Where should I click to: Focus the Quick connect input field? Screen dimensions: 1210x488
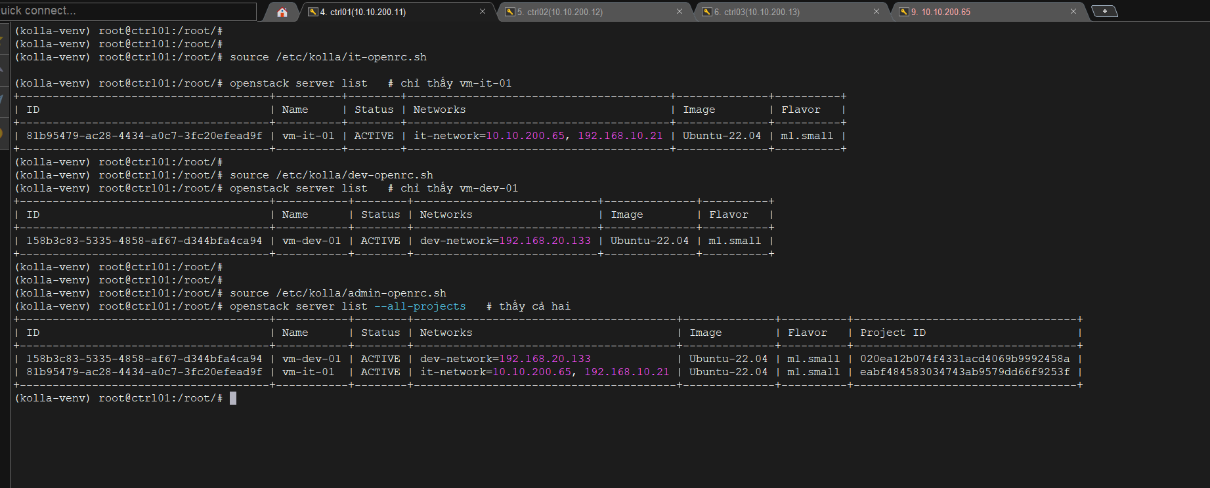(x=128, y=11)
